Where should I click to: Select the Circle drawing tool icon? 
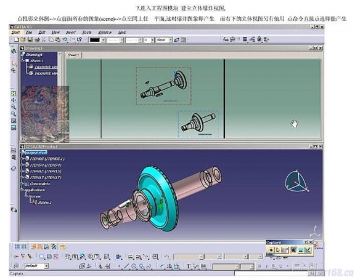134,267
